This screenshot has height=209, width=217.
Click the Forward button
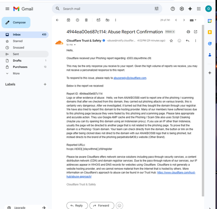pos(102,206)
